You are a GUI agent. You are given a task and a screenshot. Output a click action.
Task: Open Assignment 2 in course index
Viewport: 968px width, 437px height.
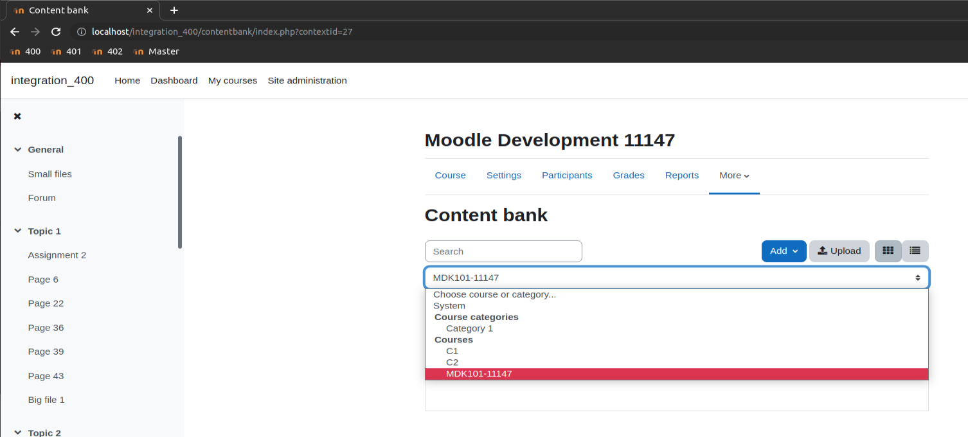click(x=57, y=255)
